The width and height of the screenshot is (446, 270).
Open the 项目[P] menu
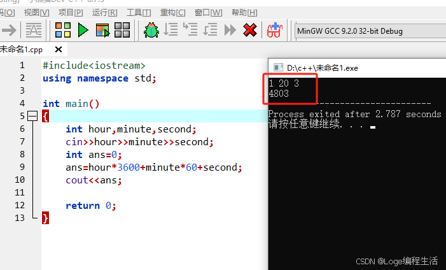tap(71, 13)
